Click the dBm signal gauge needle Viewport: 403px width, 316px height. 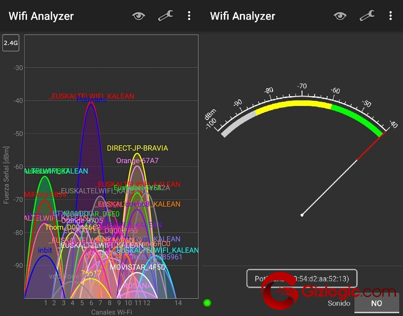click(344, 173)
